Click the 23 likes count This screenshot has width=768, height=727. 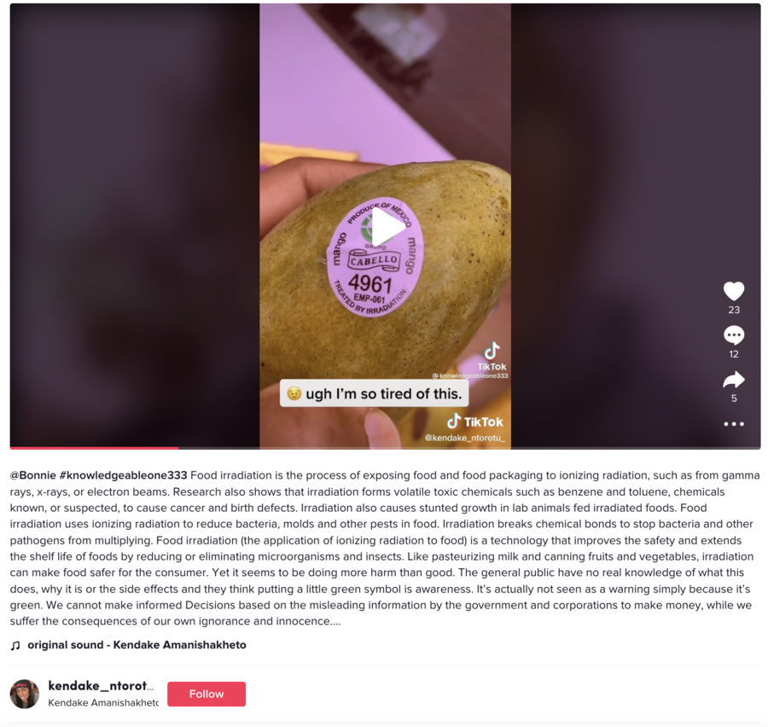[734, 310]
